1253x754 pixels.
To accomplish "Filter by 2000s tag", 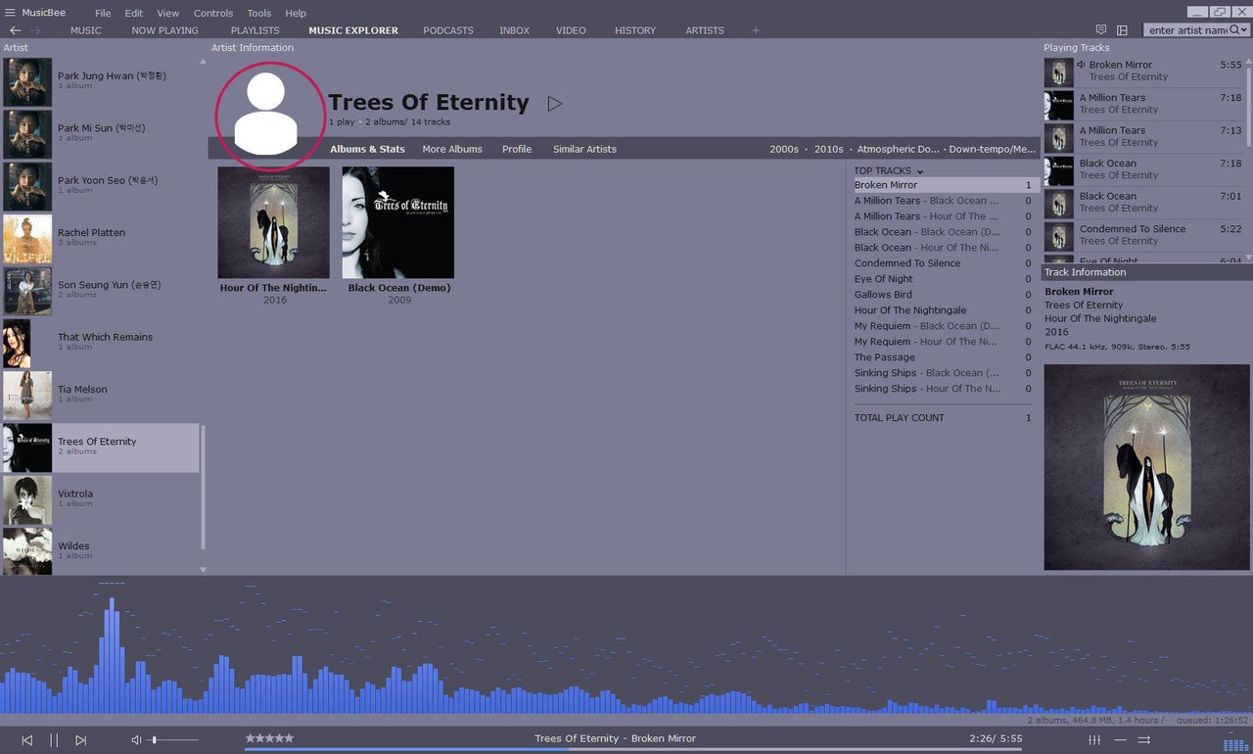I will [784, 149].
